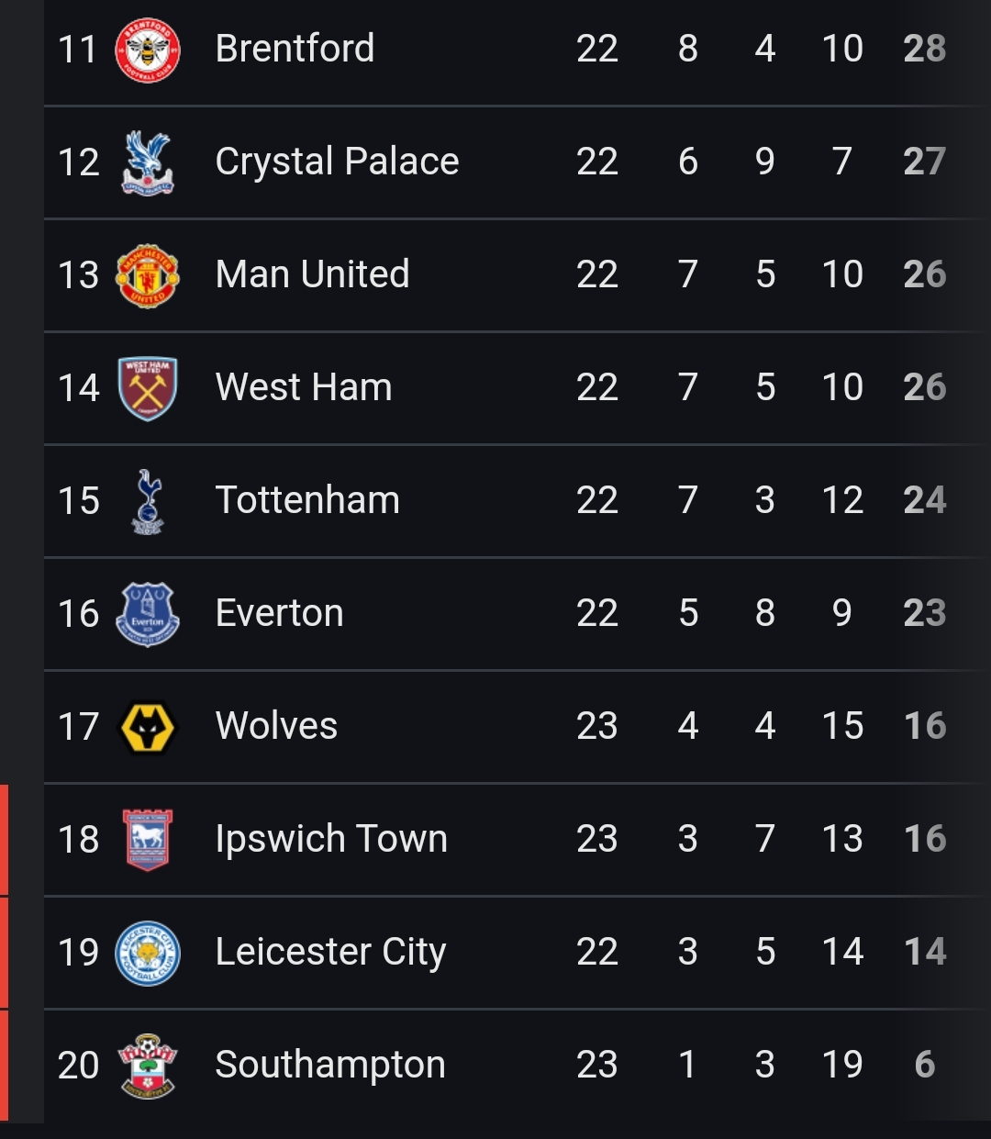Tap the Ipswich Town crest
Image resolution: width=991 pixels, height=1139 pixels.
148,840
